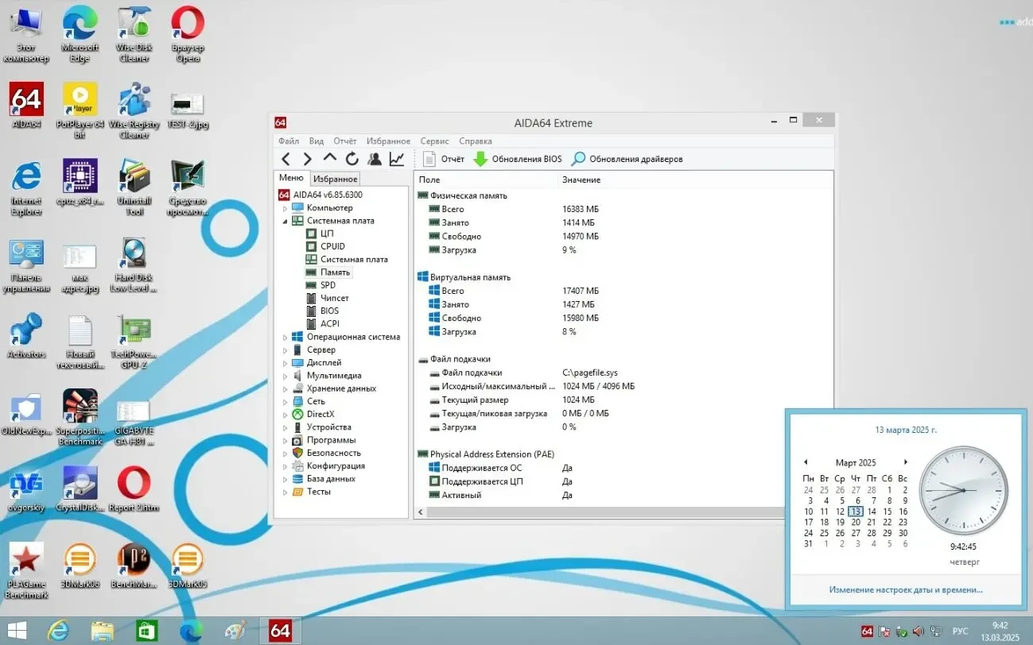The image size is (1033, 645).
Task: Click the refresh icon in AIDA64 toolbar
Action: (351, 158)
